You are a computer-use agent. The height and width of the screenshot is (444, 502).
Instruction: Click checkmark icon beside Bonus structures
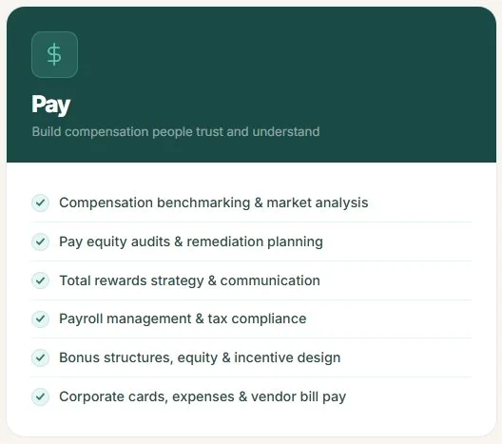[40, 357]
